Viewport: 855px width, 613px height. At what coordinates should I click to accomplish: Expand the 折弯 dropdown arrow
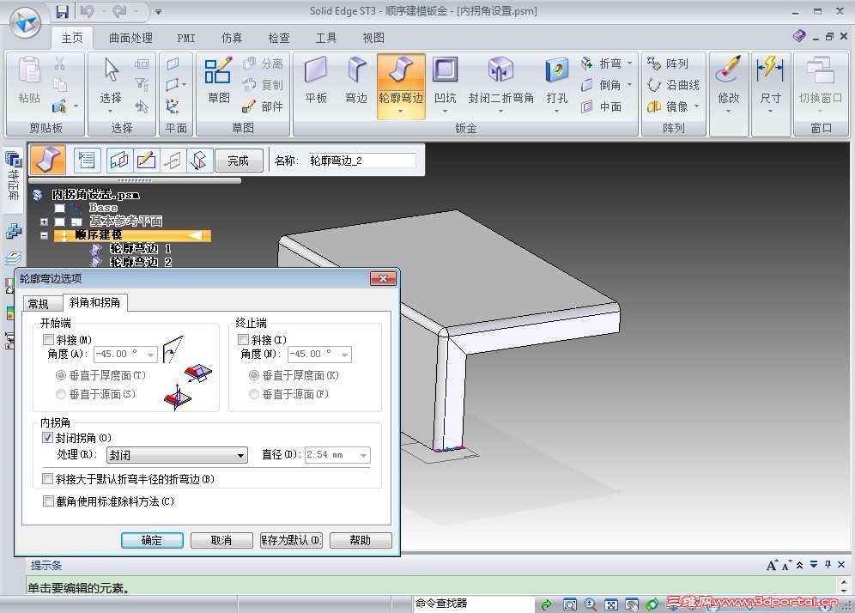click(630, 64)
